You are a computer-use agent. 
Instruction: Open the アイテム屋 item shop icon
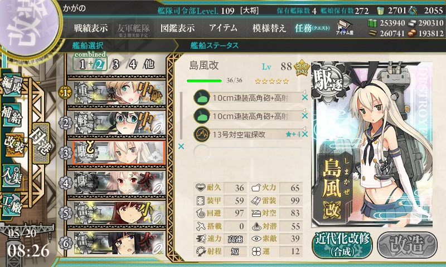tap(345, 28)
